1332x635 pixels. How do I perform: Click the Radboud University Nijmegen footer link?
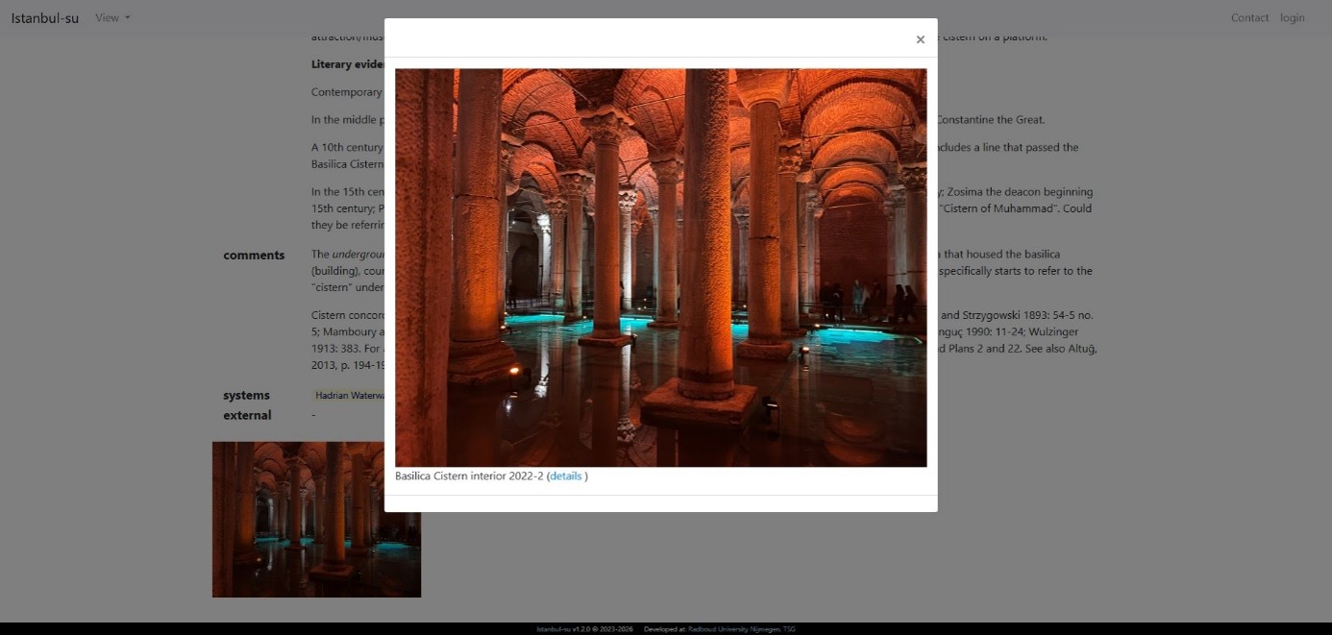tap(741, 629)
